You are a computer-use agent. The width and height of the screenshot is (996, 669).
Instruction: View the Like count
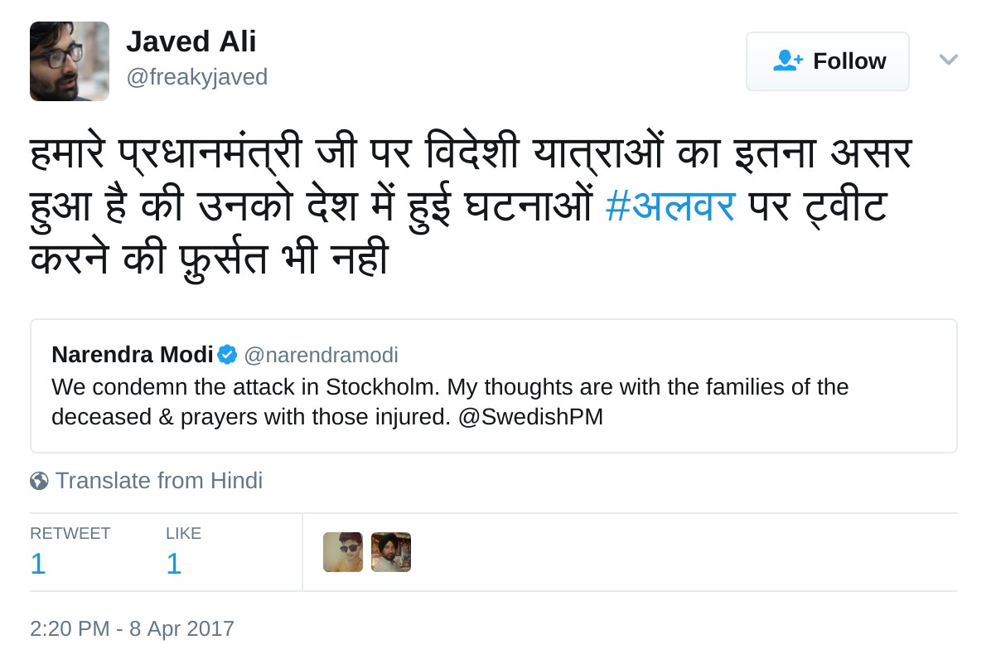[x=174, y=564]
